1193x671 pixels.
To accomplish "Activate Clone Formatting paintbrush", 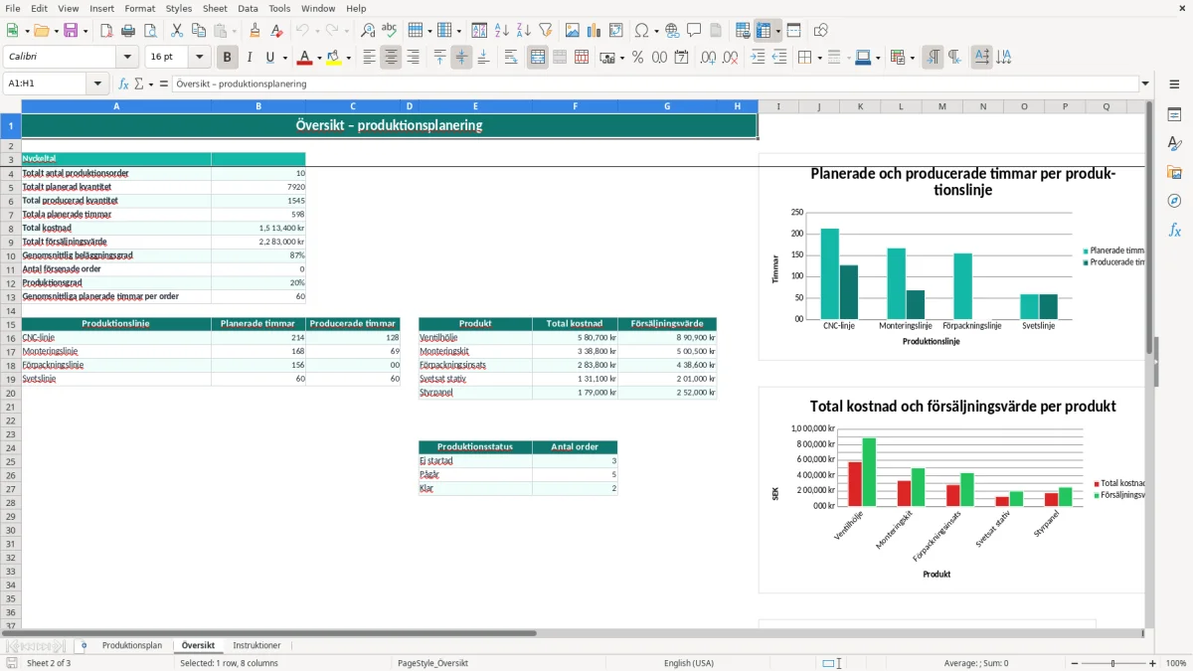I will 255,31.
